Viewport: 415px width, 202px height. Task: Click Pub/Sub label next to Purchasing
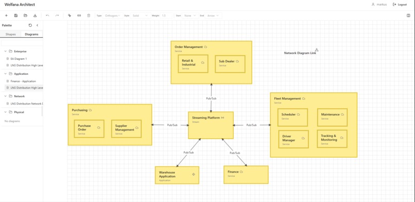click(172, 125)
